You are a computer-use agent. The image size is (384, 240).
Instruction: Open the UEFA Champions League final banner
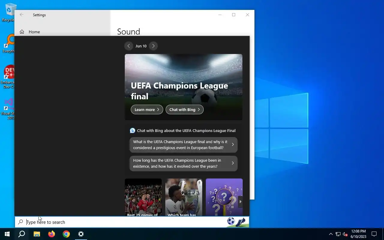[x=184, y=87]
